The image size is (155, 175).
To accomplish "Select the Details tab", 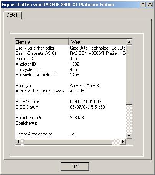I will click(13, 15).
